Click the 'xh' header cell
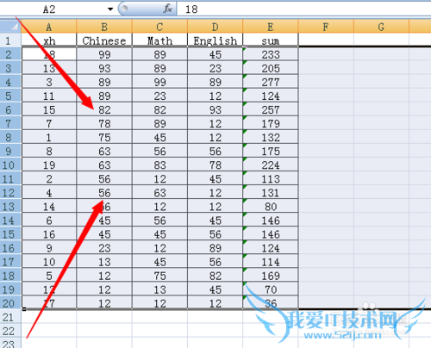 pyautogui.click(x=49, y=40)
